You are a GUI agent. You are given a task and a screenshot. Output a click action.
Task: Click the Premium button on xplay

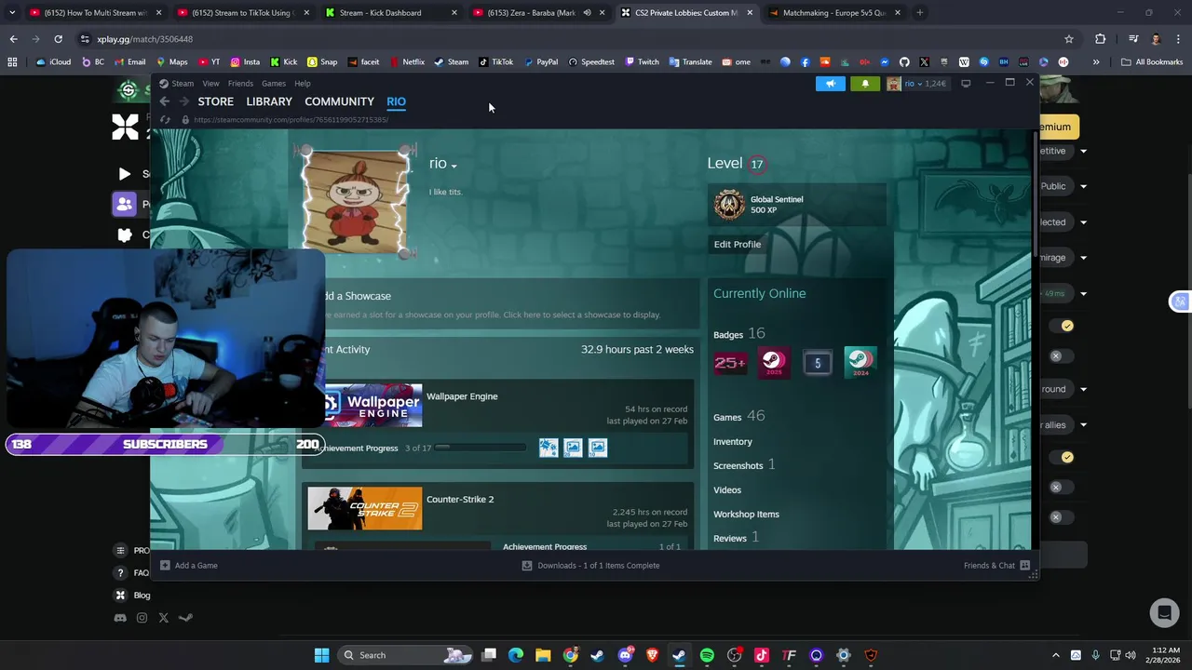1058,127
